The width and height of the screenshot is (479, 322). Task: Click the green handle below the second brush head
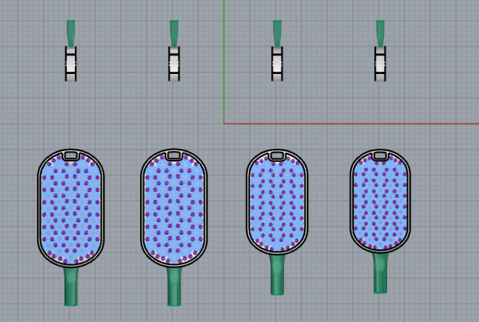pyautogui.click(x=174, y=287)
